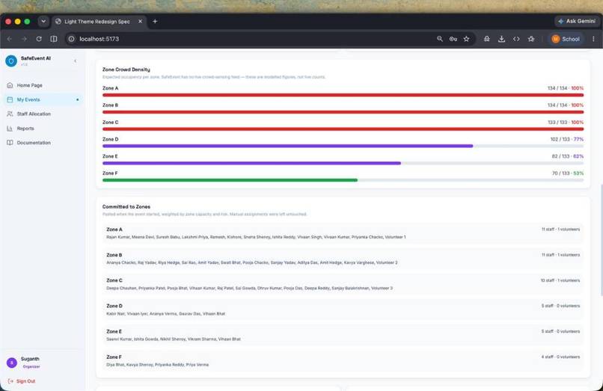Click the Sign Out arrow icon
This screenshot has width=603, height=391.
[x=10, y=381]
